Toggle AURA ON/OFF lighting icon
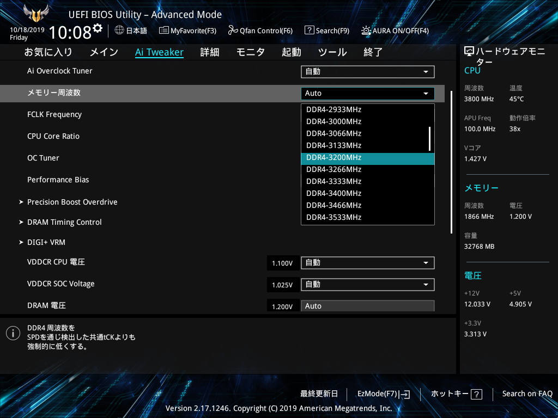 pos(366,30)
